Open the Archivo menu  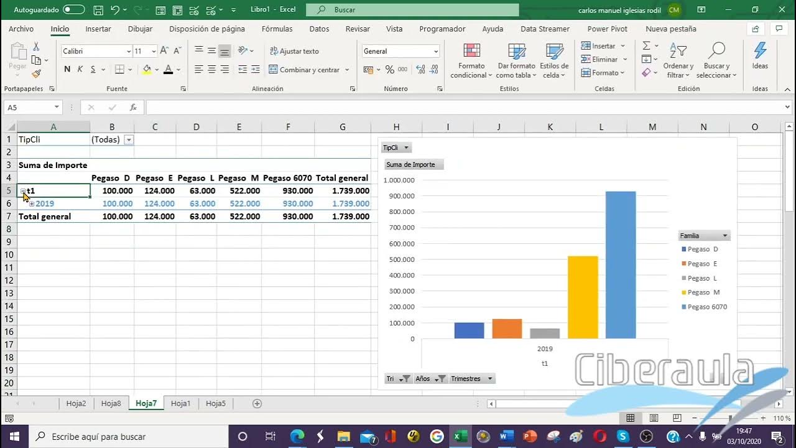21,29
